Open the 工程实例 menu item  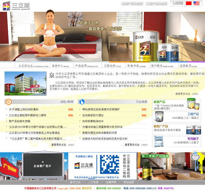112,66
